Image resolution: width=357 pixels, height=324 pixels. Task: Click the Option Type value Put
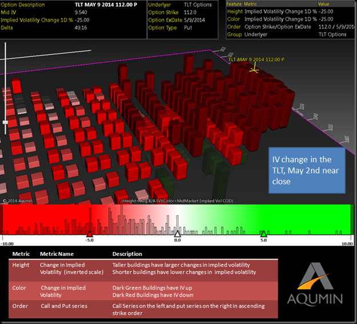(188, 28)
